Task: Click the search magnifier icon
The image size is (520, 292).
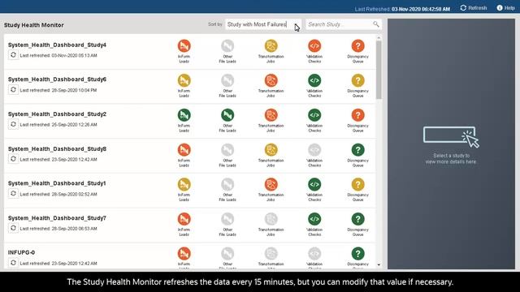Action: click(375, 24)
